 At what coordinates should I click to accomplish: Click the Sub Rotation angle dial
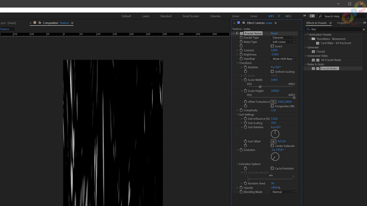pyautogui.click(x=275, y=134)
